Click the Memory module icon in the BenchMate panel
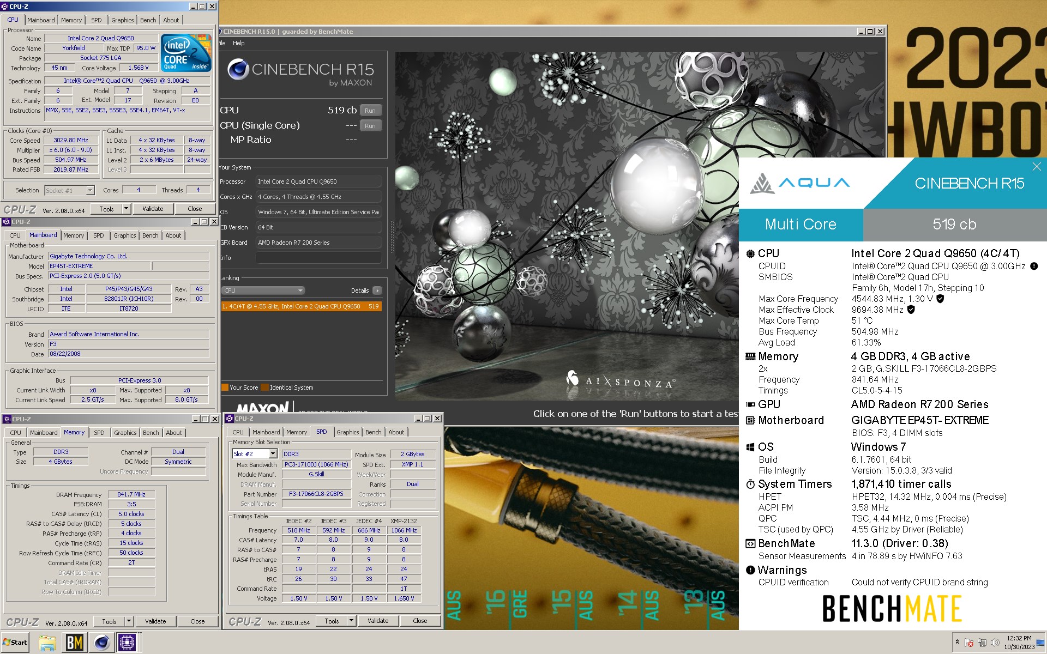The width and height of the screenshot is (1047, 654). coord(750,356)
